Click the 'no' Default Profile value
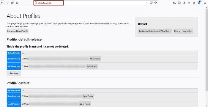 tap(23, 91)
